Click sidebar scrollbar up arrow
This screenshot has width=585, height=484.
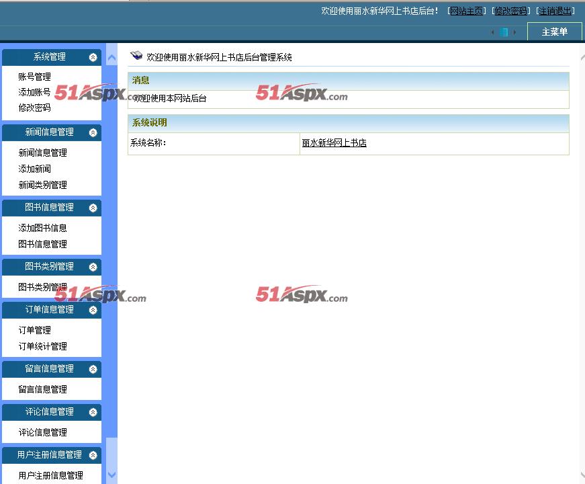click(111, 57)
